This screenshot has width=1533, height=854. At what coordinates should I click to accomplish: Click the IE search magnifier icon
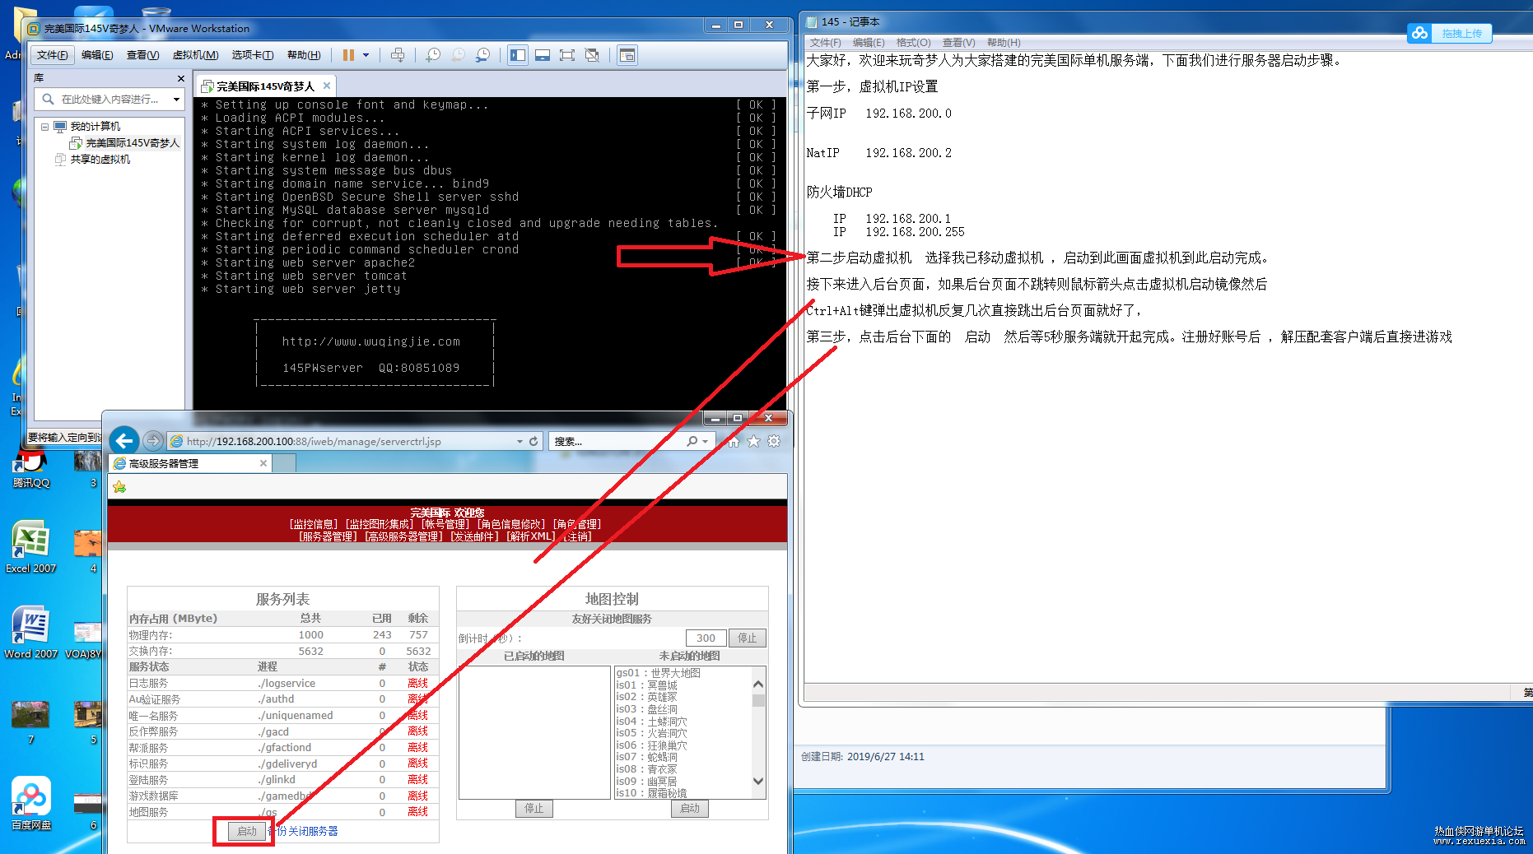692,442
